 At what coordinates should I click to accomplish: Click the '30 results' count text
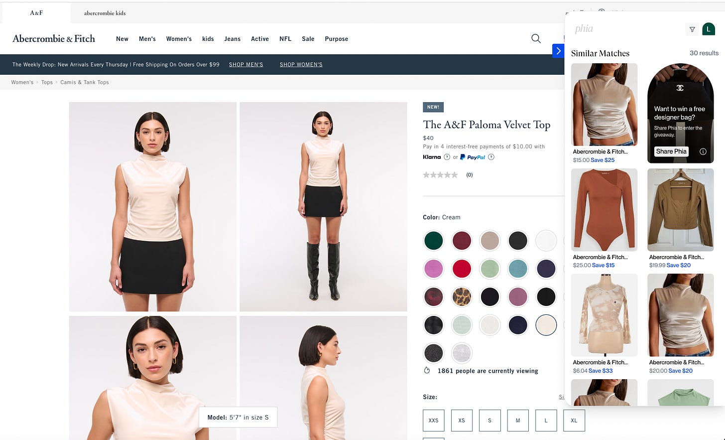point(704,53)
